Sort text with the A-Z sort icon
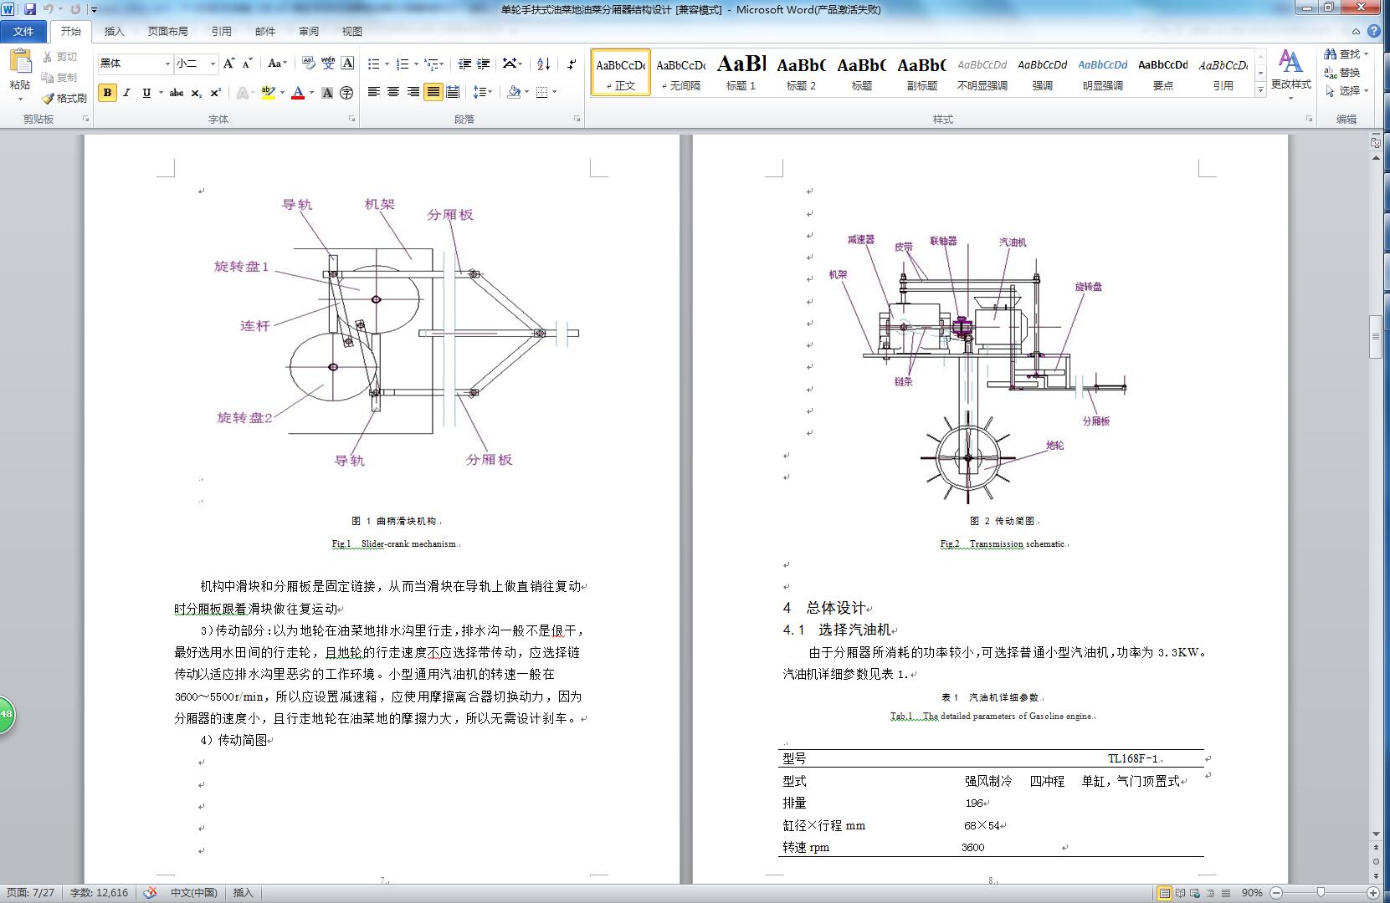 click(543, 64)
